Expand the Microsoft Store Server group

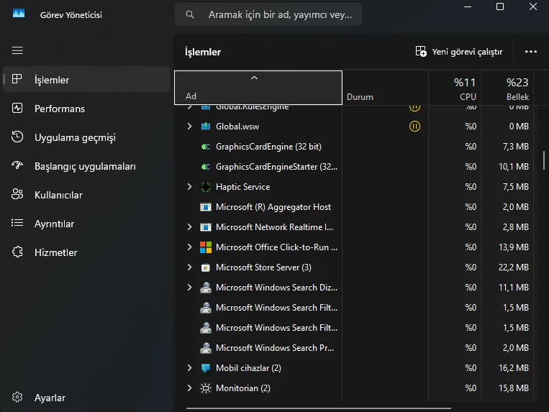(x=189, y=267)
